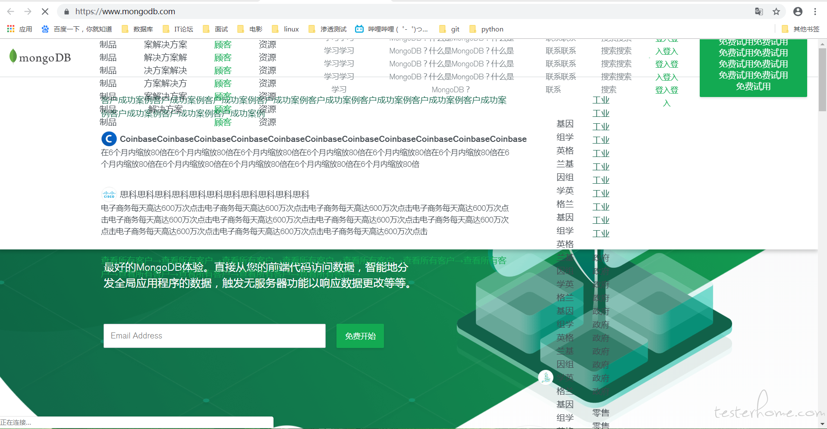Click the Cisco logo icon
Viewport: 827px width, 429px height.
(x=109, y=194)
